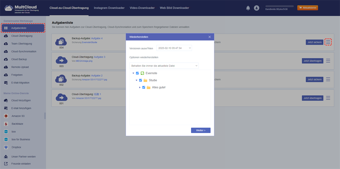Open the restore options dropdown
Screen dimensions: 340x169
(x=164, y=66)
